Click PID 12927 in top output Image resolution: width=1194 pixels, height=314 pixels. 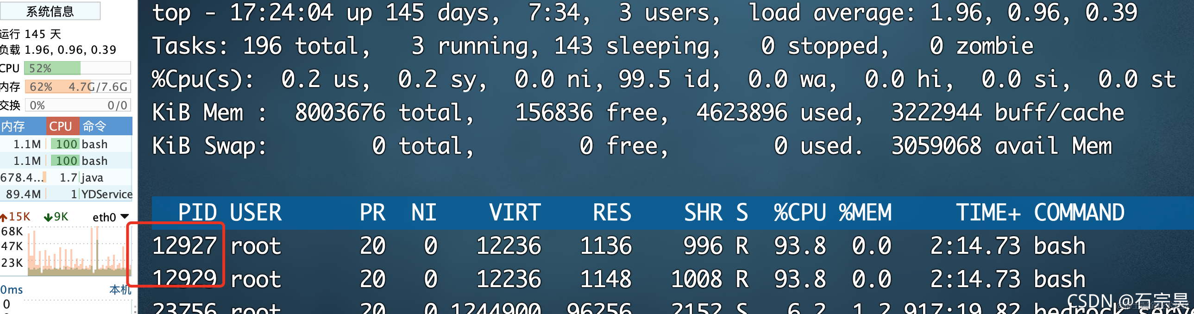(x=184, y=246)
